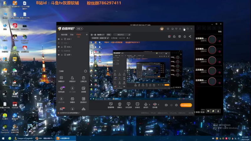Switch to the first scene tab
251x141 pixels.
(64, 35)
